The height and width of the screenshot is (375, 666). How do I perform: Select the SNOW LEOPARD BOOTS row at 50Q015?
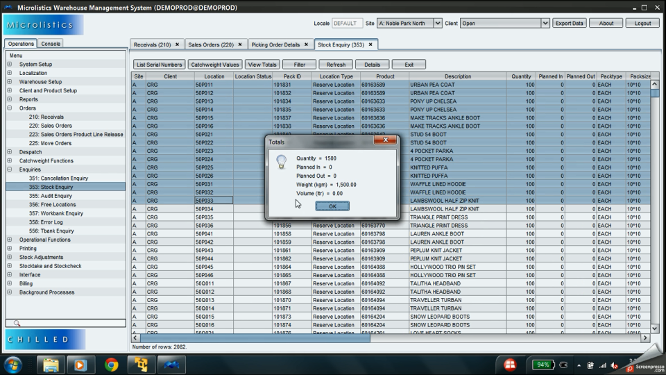pyautogui.click(x=391, y=317)
